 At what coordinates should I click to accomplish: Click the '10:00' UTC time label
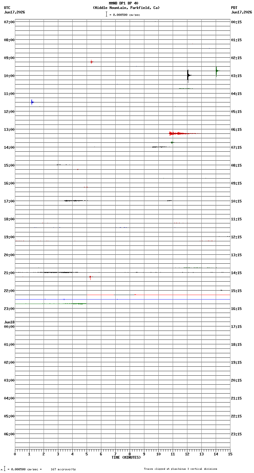click(9, 76)
